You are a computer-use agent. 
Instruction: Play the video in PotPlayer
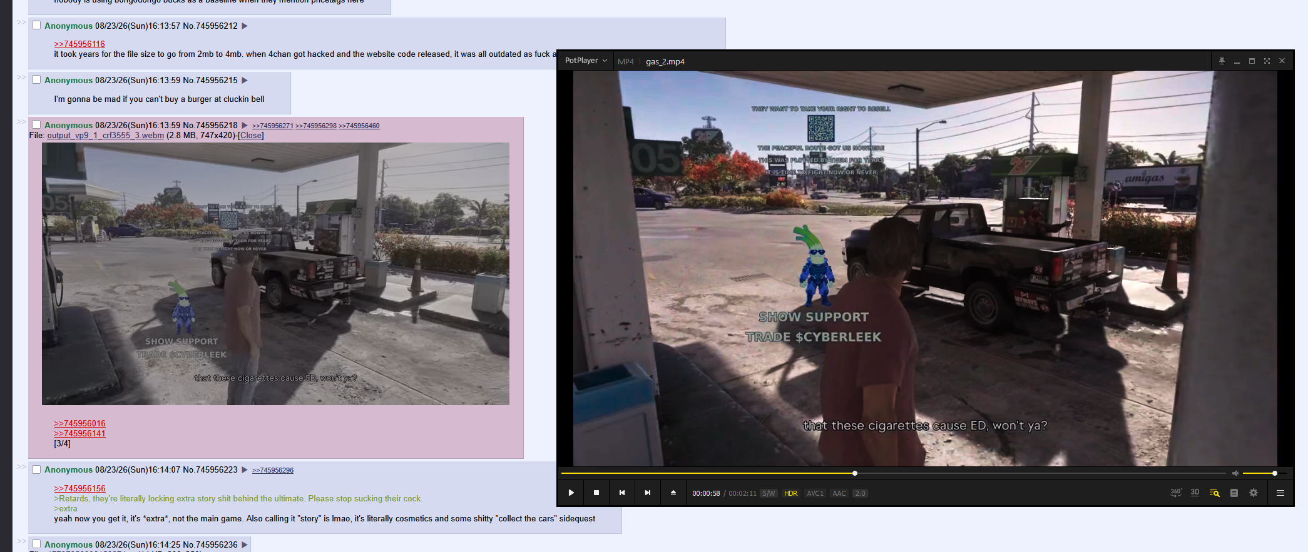571,493
